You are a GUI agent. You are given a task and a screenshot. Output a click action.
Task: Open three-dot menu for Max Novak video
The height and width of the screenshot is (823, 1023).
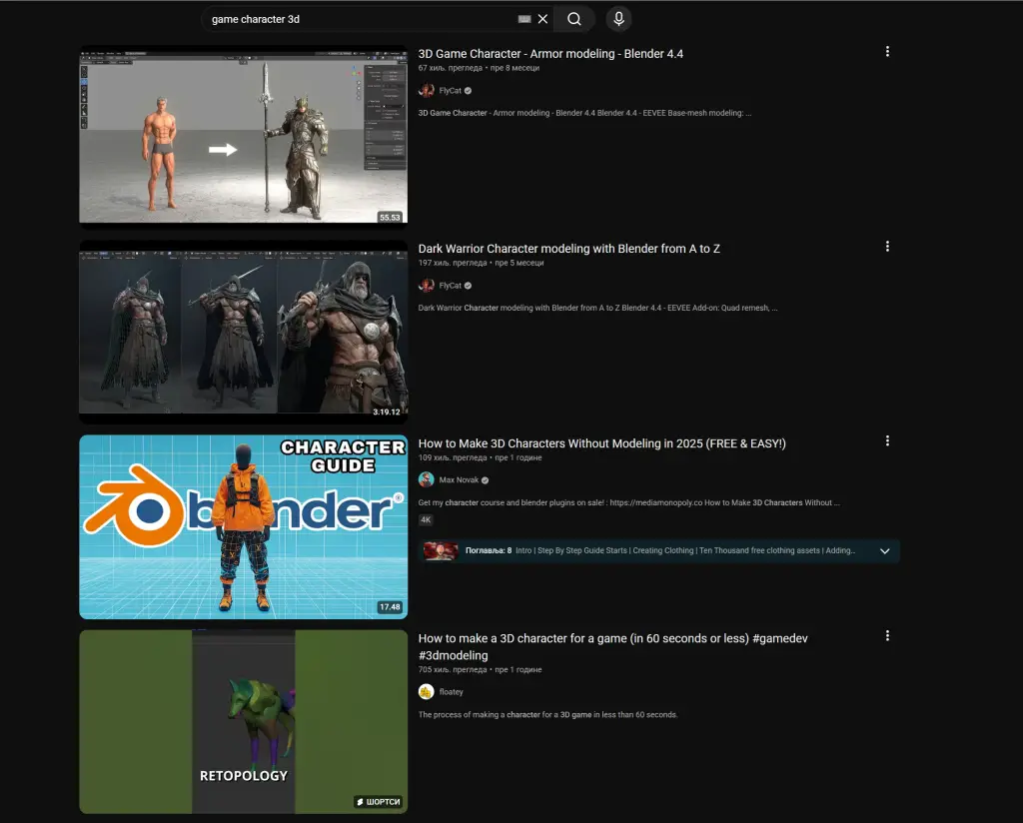[x=887, y=441]
